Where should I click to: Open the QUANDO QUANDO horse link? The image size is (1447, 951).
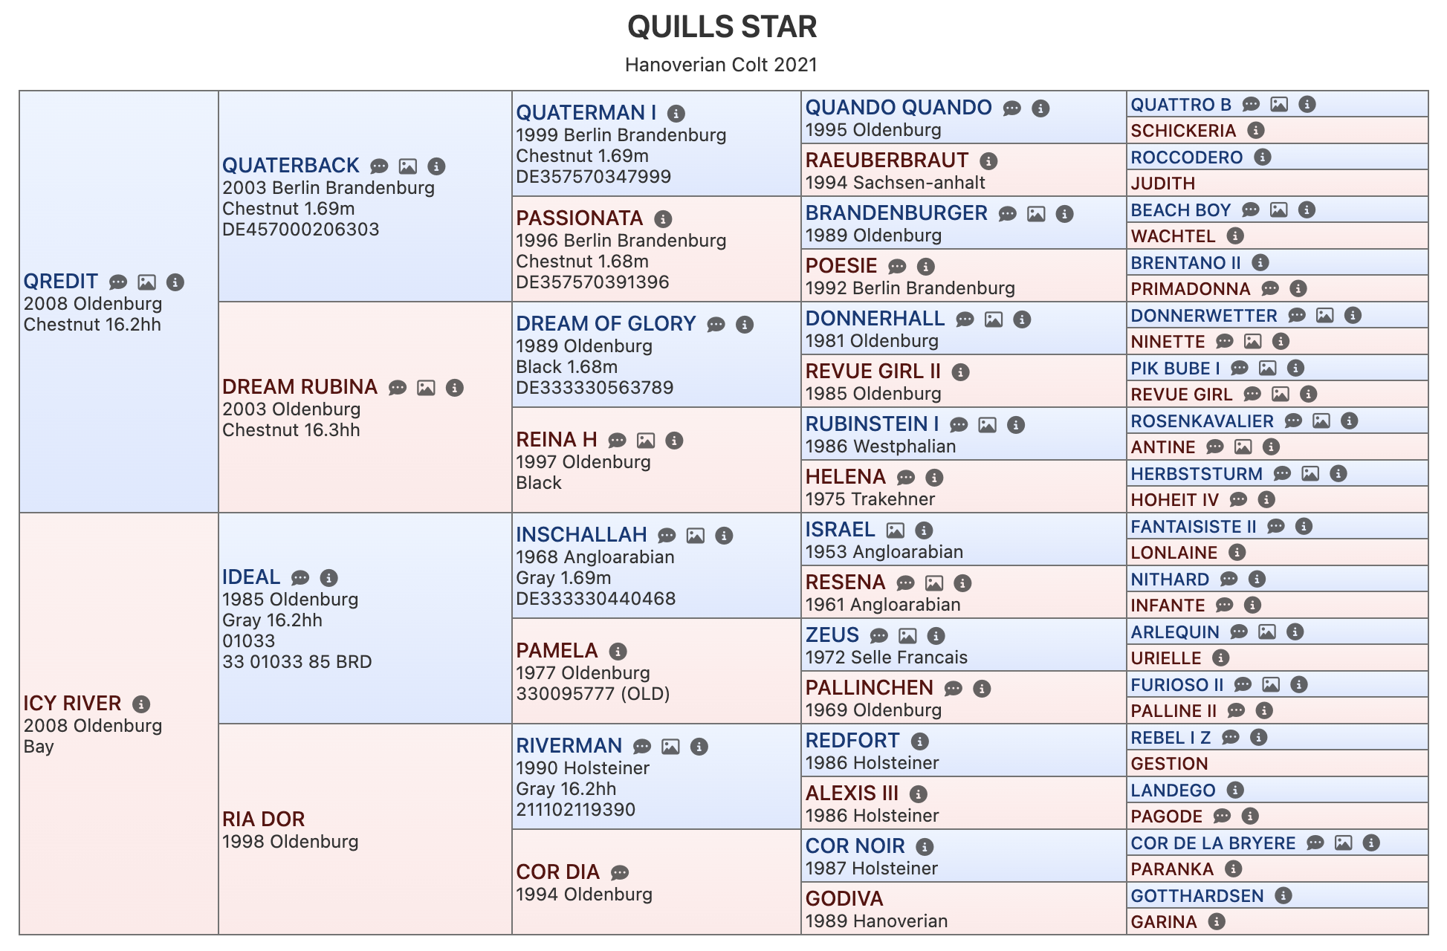click(x=899, y=108)
